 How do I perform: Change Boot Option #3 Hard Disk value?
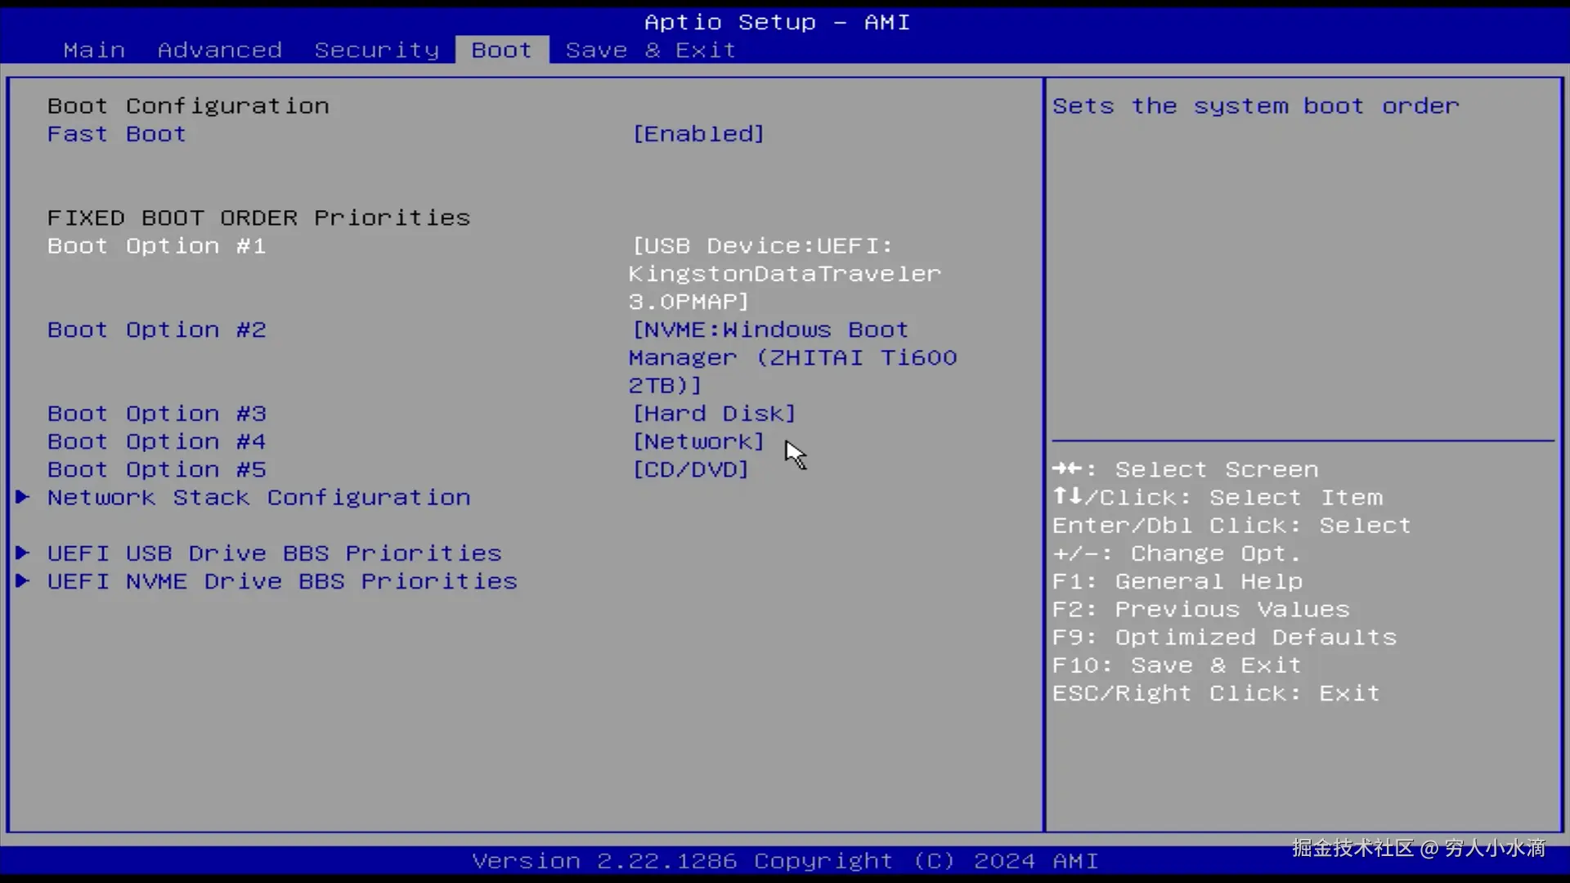coord(714,414)
